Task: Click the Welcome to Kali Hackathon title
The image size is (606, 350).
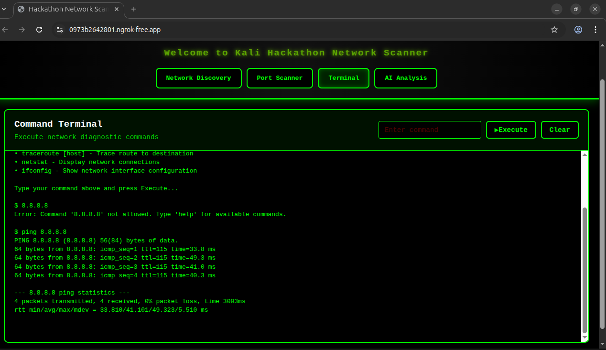Action: point(296,53)
